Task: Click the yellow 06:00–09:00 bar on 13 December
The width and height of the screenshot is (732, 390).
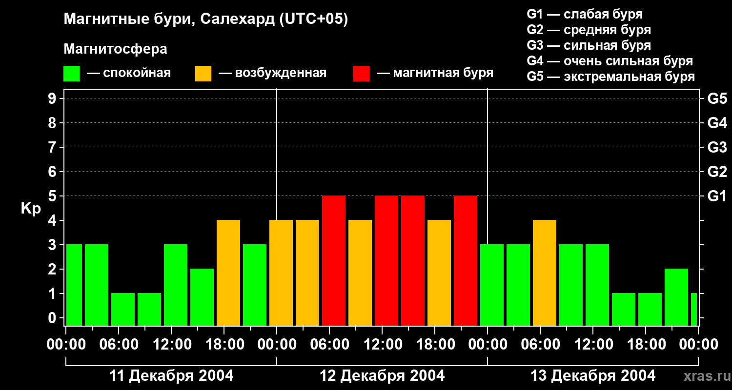Action: (545, 273)
